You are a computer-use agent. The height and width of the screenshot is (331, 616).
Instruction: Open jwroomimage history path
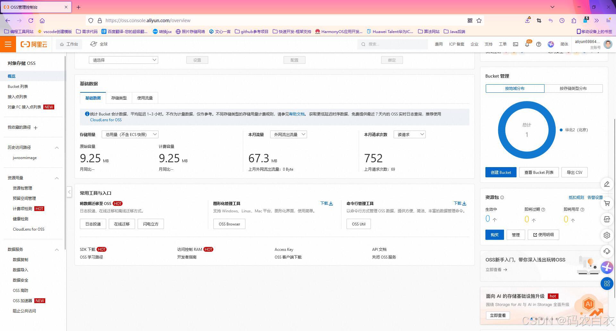[x=25, y=158]
